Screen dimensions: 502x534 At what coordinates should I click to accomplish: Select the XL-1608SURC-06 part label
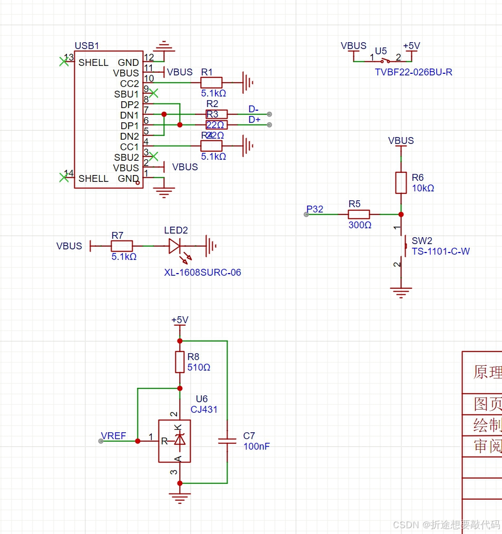click(x=202, y=273)
